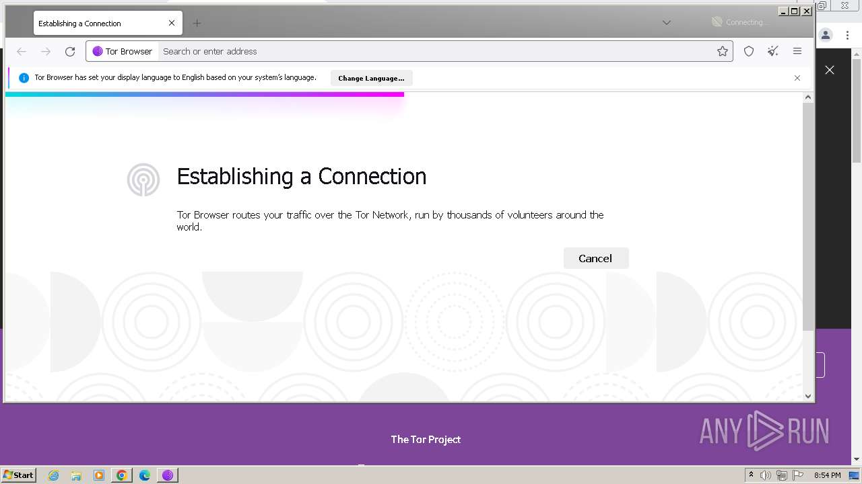Click The Tor Project footer text
Image resolution: width=862 pixels, height=484 pixels.
(x=426, y=439)
